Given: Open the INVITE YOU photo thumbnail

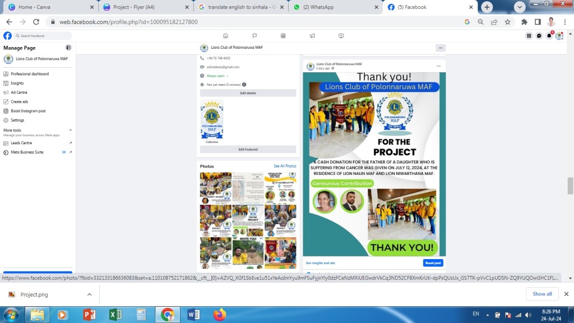Looking at the screenshot, I should [x=248, y=253].
